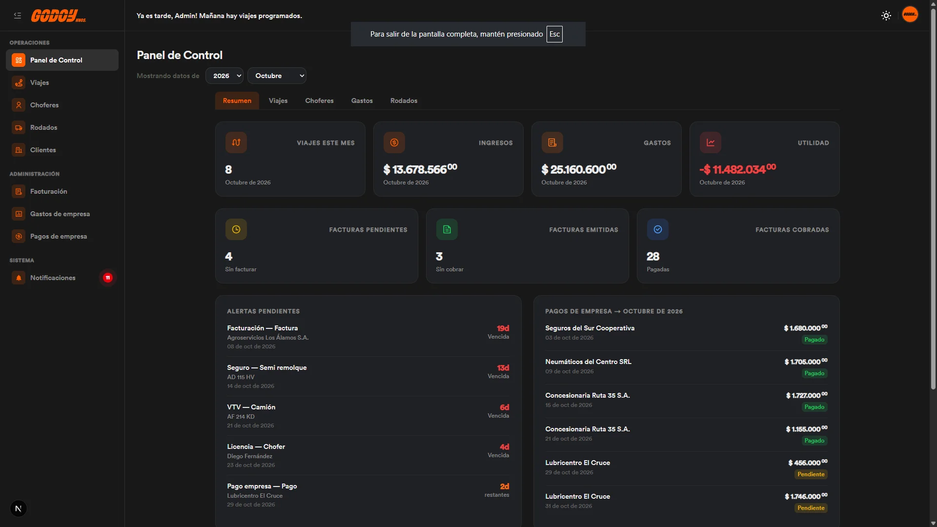The image size is (937, 527).
Task: Open the year dropdown showing 2026
Action: pos(224,76)
